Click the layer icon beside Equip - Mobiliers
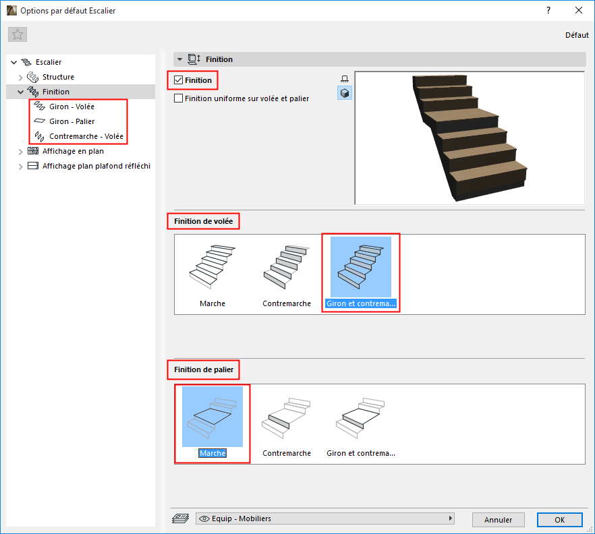 (181, 518)
